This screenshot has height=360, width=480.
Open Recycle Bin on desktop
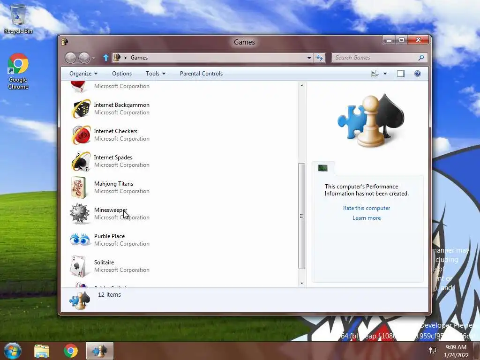(x=18, y=19)
